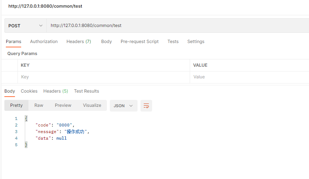The image size is (309, 179).
Task: Switch to the request Body tab
Action: pos(107,42)
